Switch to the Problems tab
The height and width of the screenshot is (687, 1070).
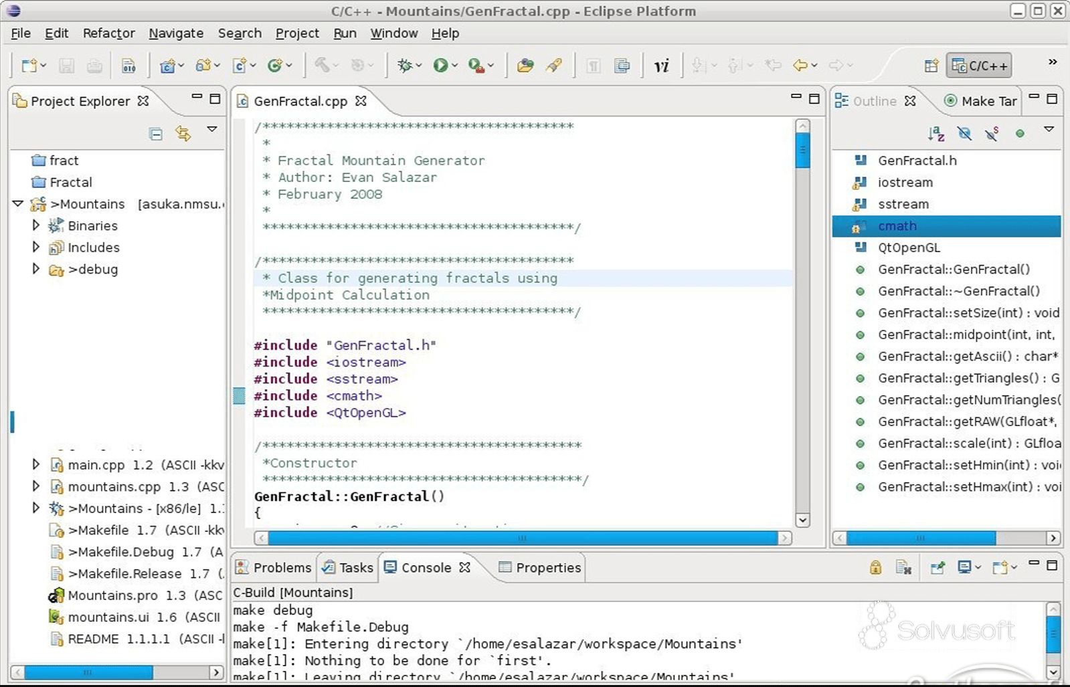click(x=274, y=568)
